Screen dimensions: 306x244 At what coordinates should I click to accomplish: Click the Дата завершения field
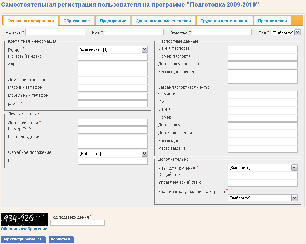click(x=263, y=134)
